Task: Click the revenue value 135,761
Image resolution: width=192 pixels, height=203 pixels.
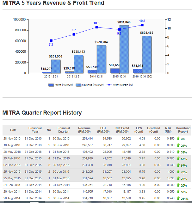Action: point(87,185)
